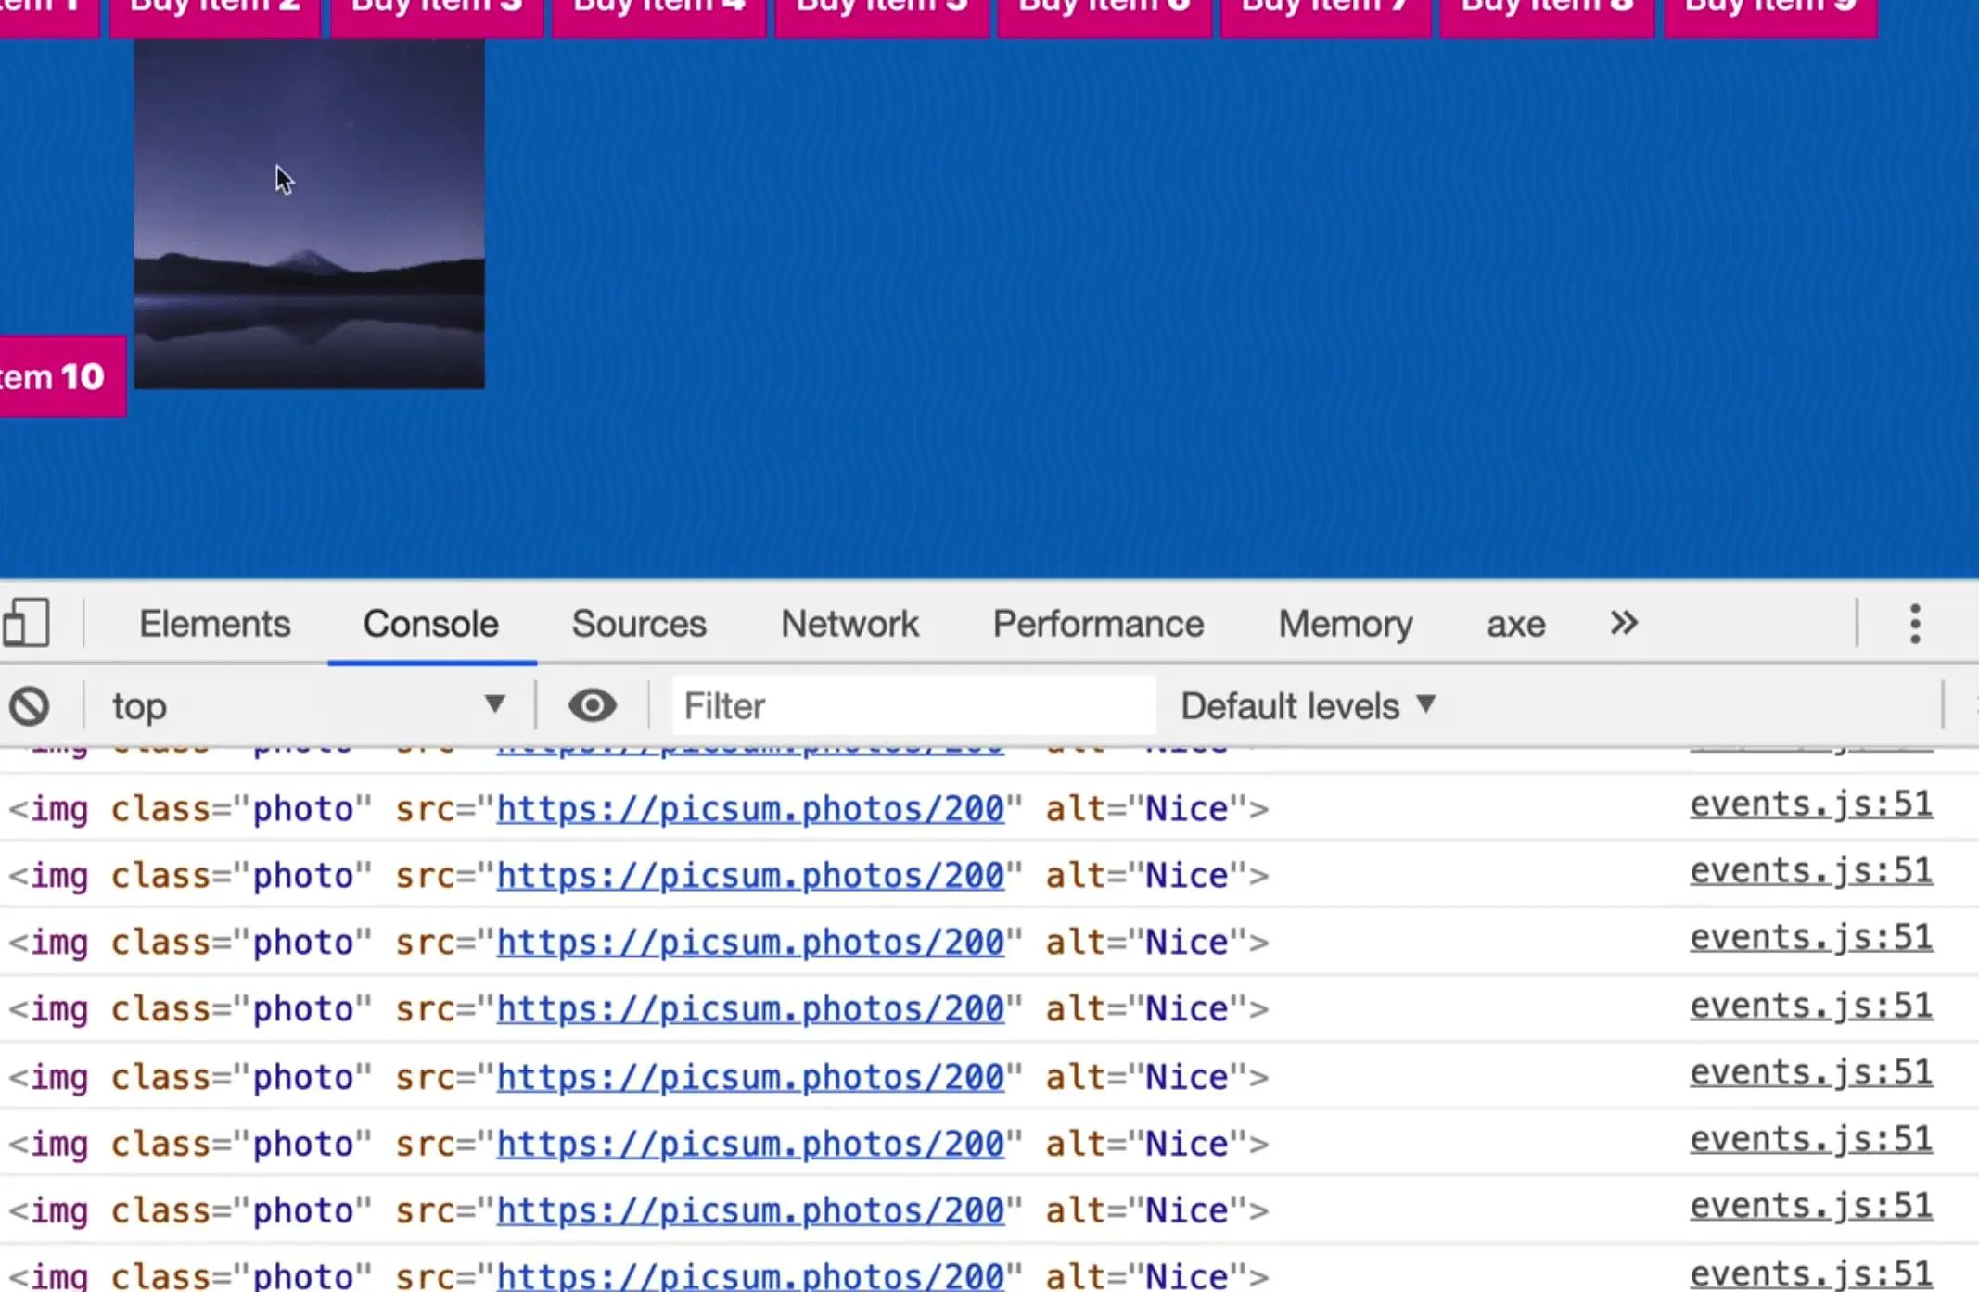Clear the console with the ban icon
This screenshot has width=1979, height=1292.
point(29,706)
